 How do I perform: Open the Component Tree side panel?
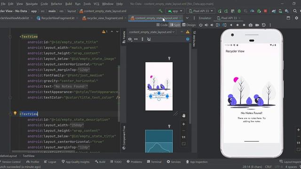point(124,138)
